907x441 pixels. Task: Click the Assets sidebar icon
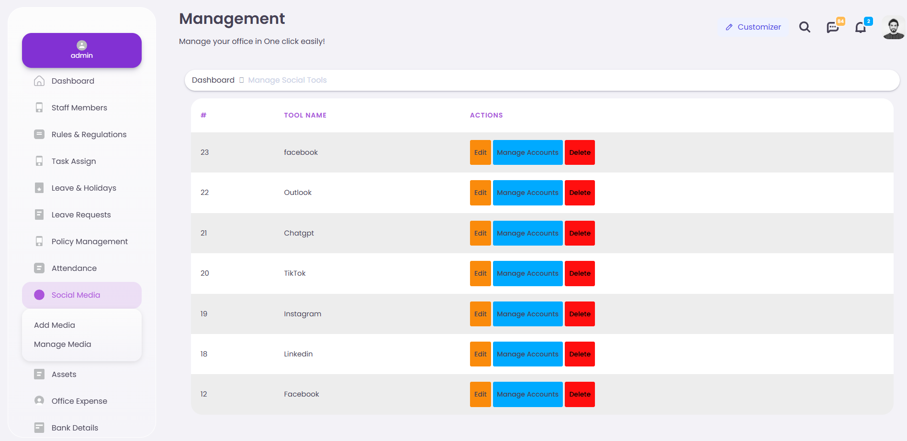pos(39,374)
